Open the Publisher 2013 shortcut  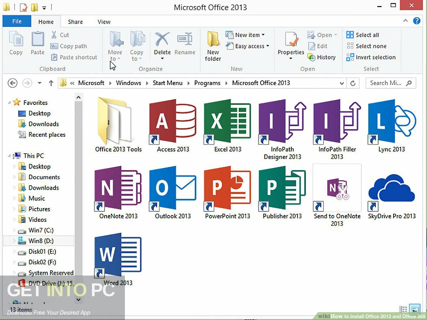(283, 193)
